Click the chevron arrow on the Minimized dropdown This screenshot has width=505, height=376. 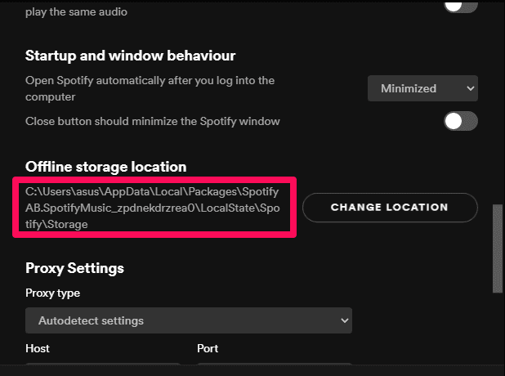[469, 88]
